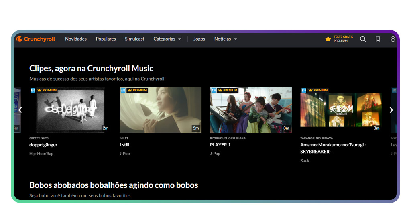Play the I still clip thumbnail
411x215 pixels.
(x=161, y=110)
